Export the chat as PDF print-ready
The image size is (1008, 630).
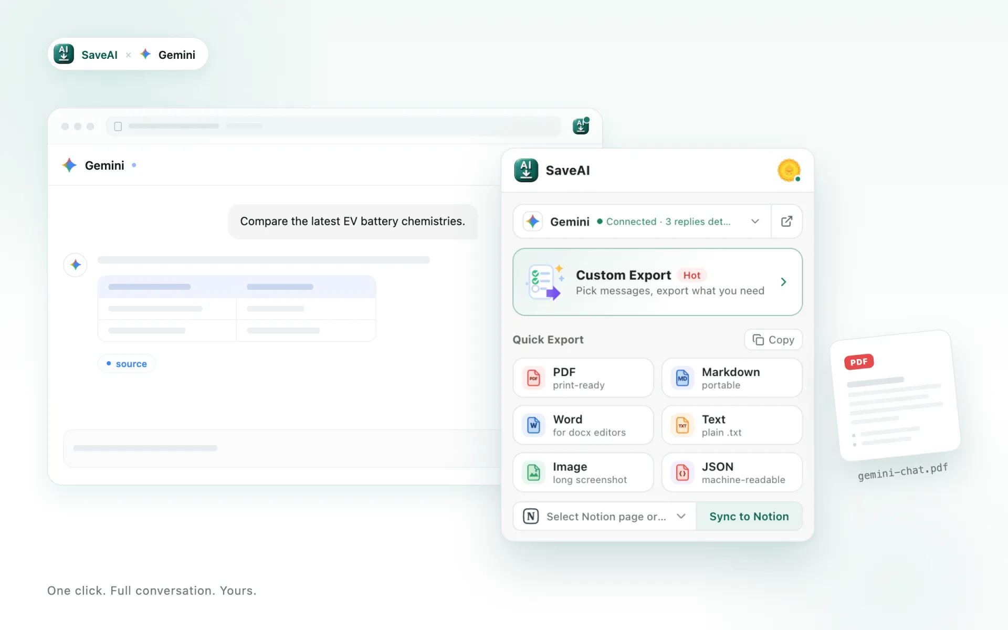583,378
